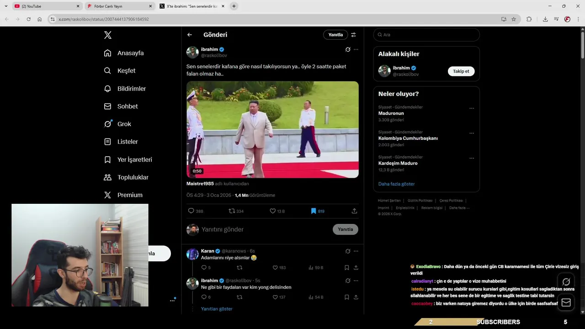The image size is (585, 329).
Task: Open a new browser tab
Action: click(234, 6)
